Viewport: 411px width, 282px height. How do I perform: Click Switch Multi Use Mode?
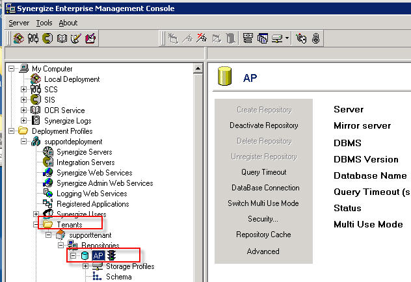(263, 203)
